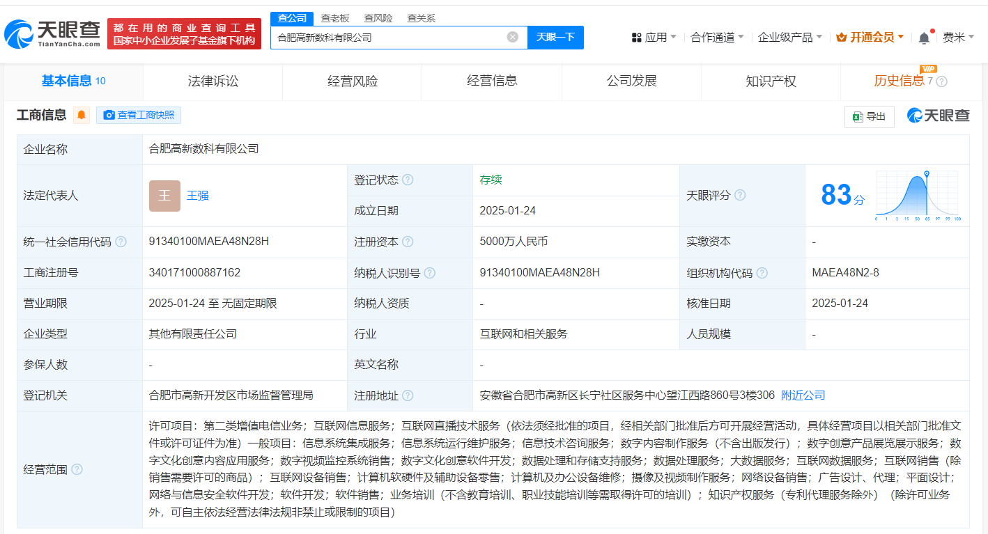Open notifications via the bell icon top right
Image resolution: width=988 pixels, height=534 pixels.
coord(925,37)
